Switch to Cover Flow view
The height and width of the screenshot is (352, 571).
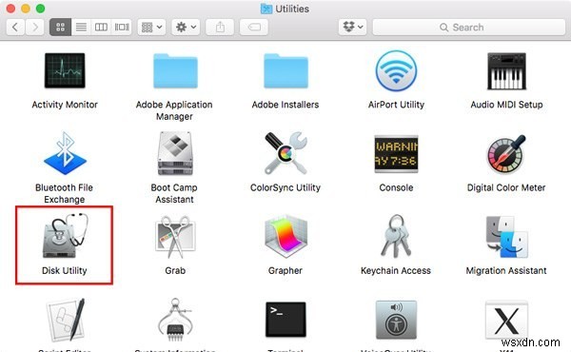(122, 27)
